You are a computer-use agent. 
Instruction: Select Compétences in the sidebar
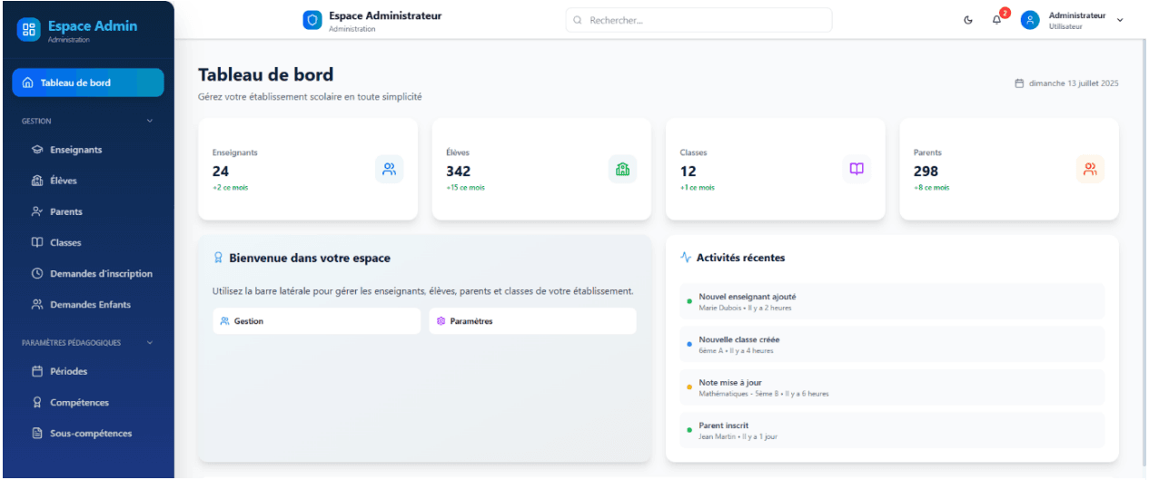[x=79, y=402]
